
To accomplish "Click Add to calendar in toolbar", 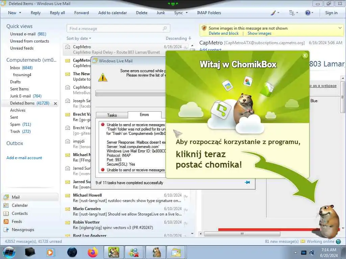I will pyautogui.click(x=113, y=13).
